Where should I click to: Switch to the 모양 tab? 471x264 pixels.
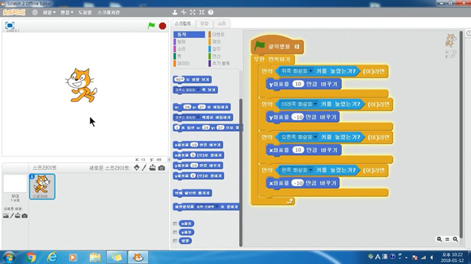pyautogui.click(x=204, y=23)
